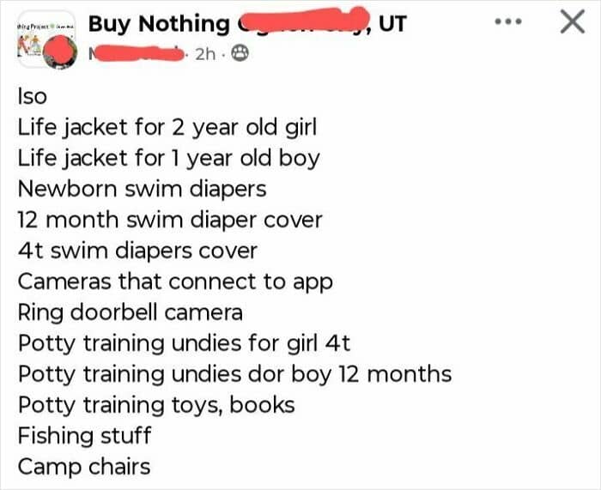Click "Life jacket for 2 year old girl"
Image resolution: width=601 pixels, height=490 pixels.
tap(167, 129)
